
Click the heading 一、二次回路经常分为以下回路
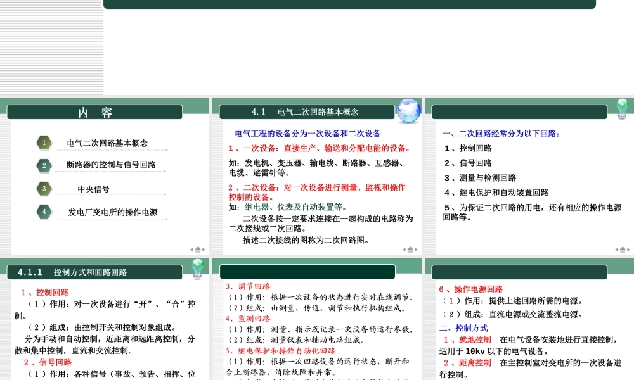coord(501,133)
